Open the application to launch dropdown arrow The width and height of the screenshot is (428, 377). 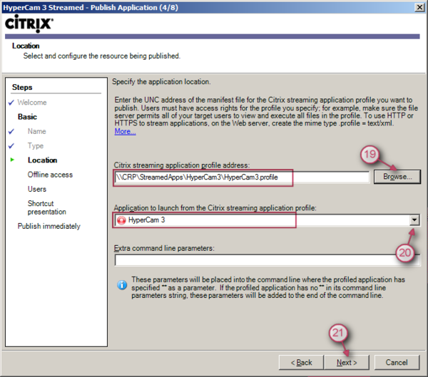click(x=414, y=220)
